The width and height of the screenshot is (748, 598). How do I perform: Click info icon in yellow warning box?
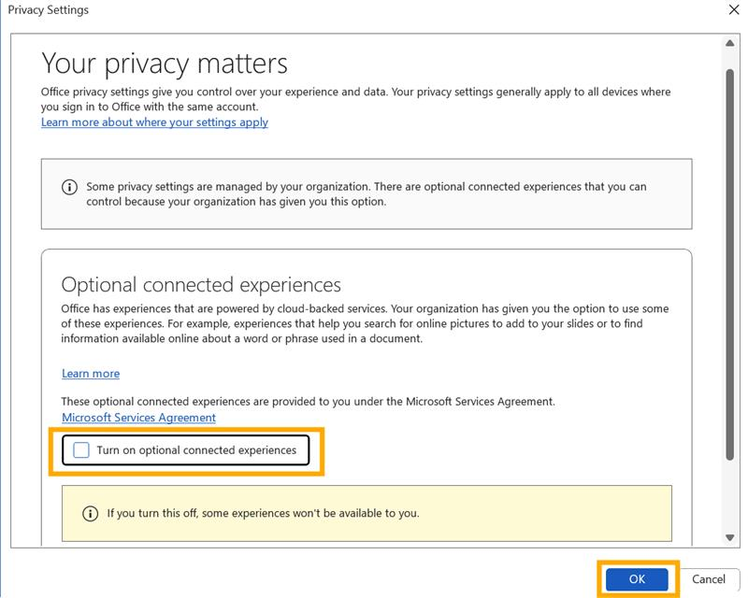90,514
